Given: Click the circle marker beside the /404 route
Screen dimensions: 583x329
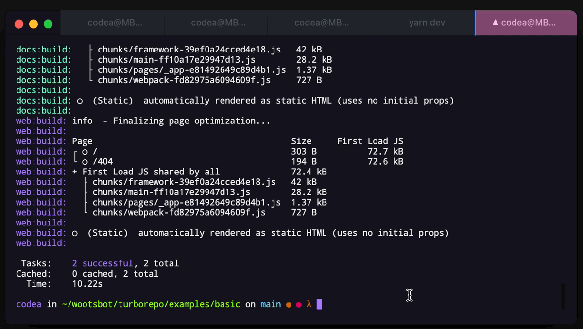Looking at the screenshot, I should (x=85, y=162).
